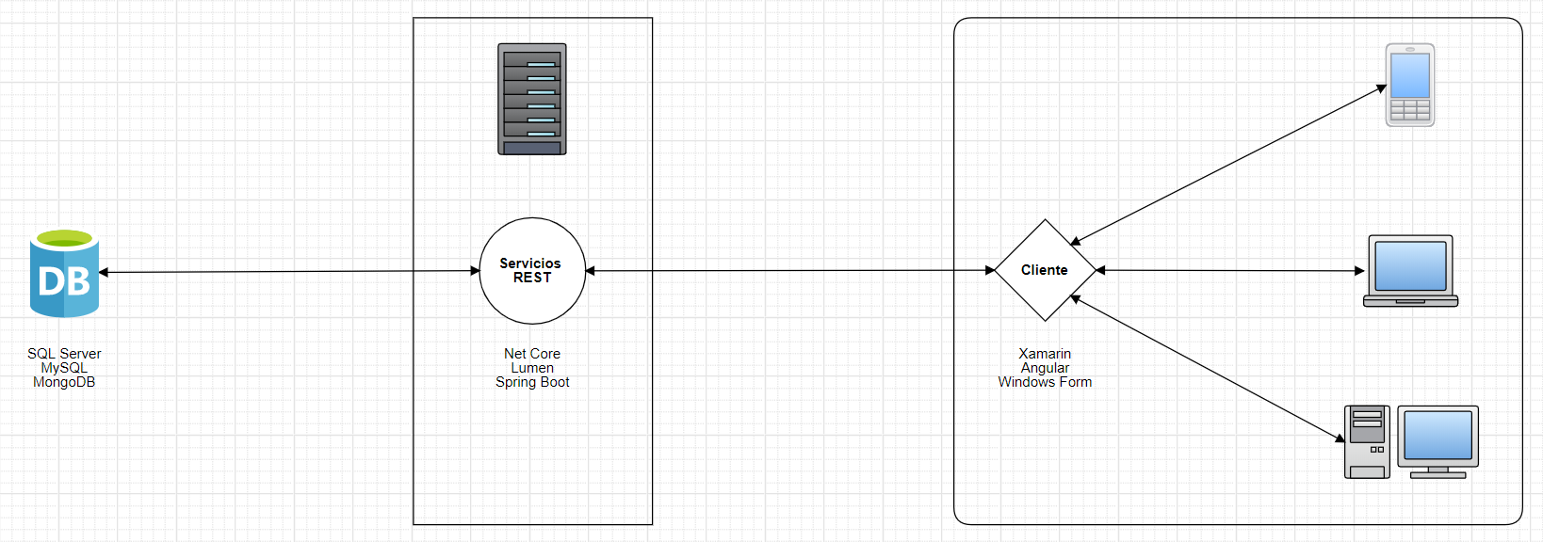Image resolution: width=1543 pixels, height=542 pixels.
Task: Click the laptop computer icon
Action: coord(1410,270)
